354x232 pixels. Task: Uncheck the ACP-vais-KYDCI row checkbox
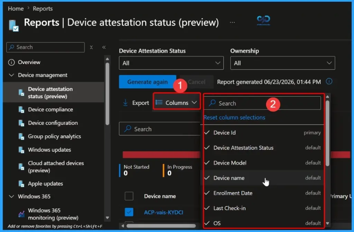(129, 212)
